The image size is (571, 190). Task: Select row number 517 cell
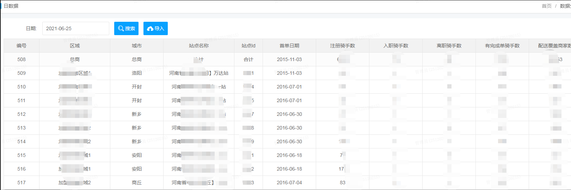22,183
